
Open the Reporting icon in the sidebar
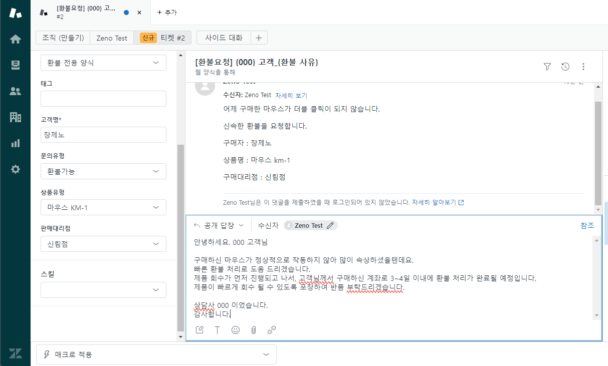[16, 143]
